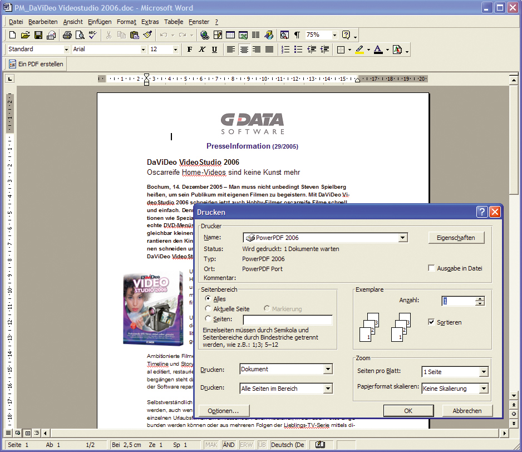The height and width of the screenshot is (452, 522).
Task: Open the Seiten pro Blatt dropdown
Action: coord(484,372)
